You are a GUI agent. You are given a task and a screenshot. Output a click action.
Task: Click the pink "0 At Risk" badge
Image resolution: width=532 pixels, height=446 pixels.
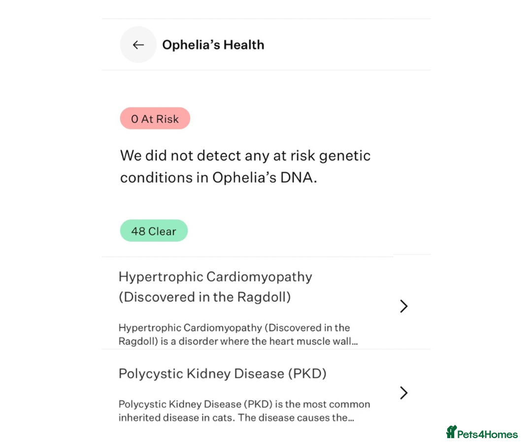pyautogui.click(x=155, y=119)
